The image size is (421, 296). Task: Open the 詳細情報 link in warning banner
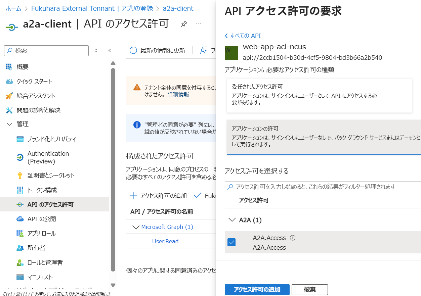coord(178,94)
